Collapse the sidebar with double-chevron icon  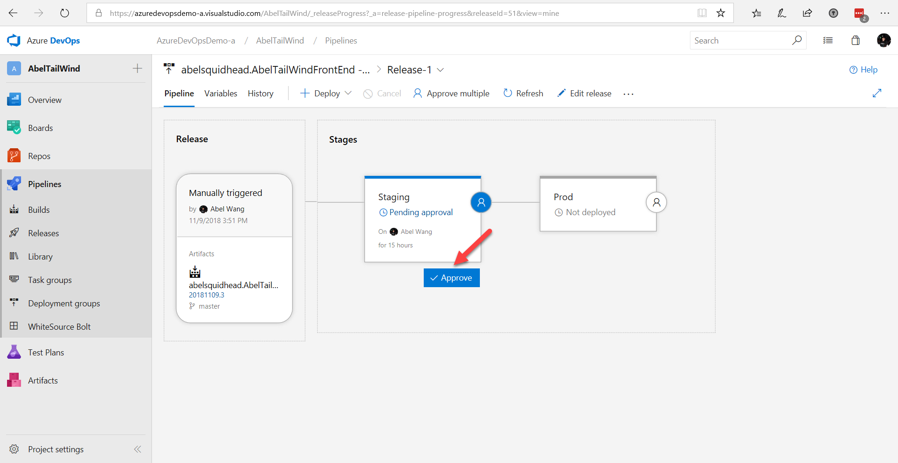pyautogui.click(x=138, y=449)
